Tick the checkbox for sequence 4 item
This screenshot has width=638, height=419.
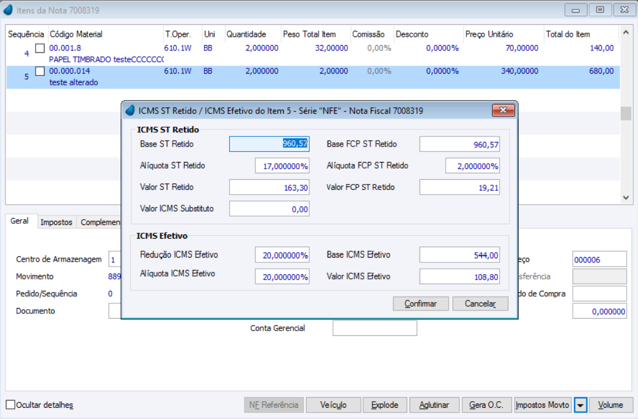(x=40, y=49)
